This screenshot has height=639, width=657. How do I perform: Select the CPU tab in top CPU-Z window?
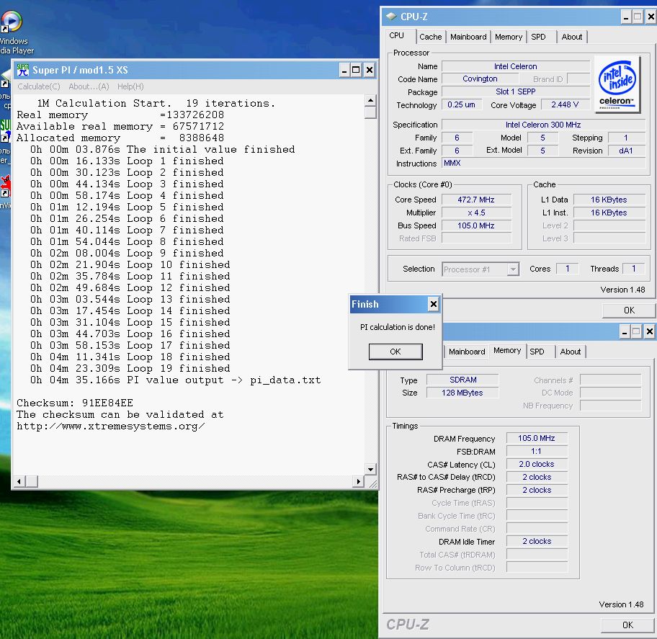point(396,35)
